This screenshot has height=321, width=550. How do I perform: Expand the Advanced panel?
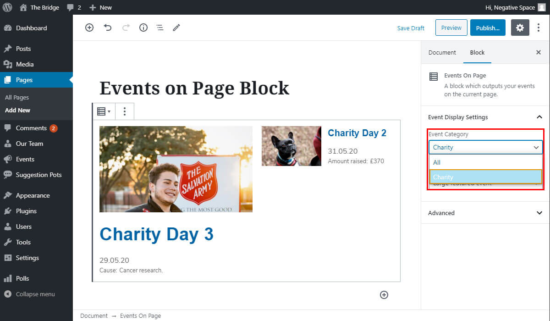(539, 213)
